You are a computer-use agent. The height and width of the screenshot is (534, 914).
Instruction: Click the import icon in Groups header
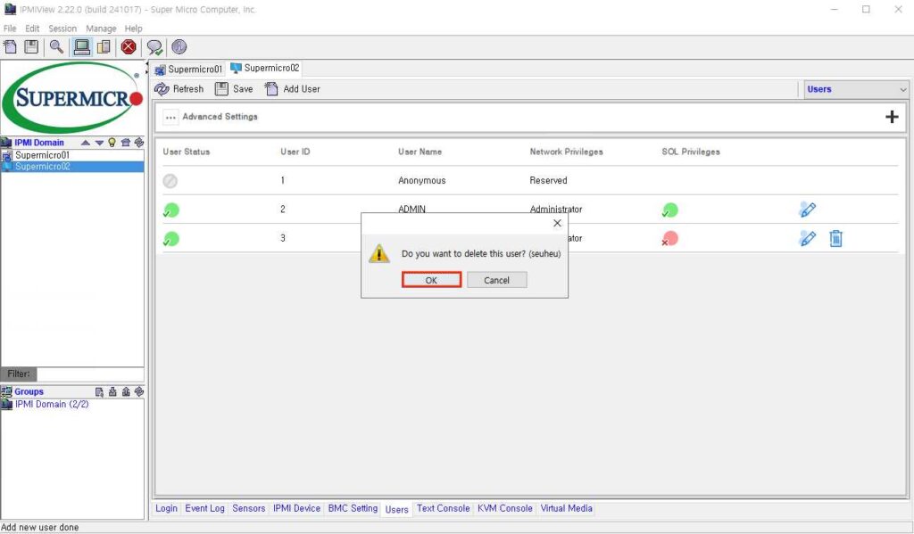112,392
